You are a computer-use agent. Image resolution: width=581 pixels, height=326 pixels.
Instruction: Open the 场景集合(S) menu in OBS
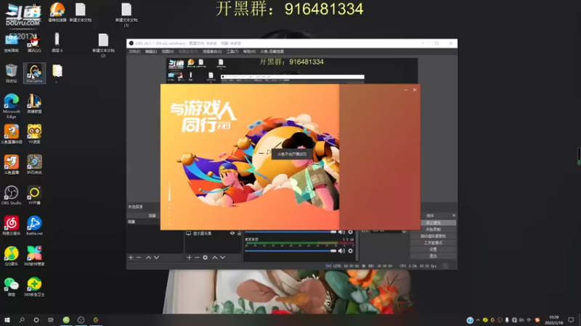[212, 51]
